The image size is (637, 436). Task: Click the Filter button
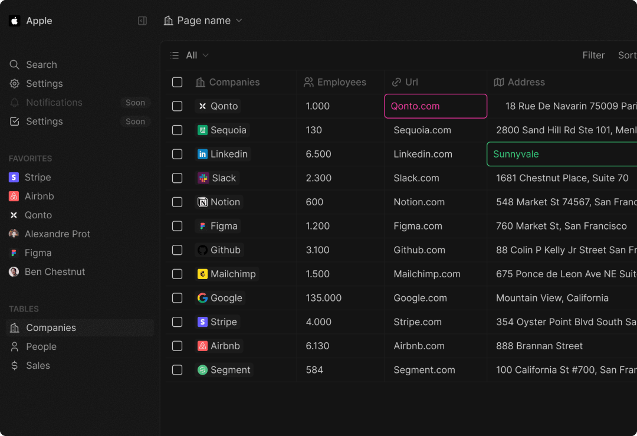point(593,55)
